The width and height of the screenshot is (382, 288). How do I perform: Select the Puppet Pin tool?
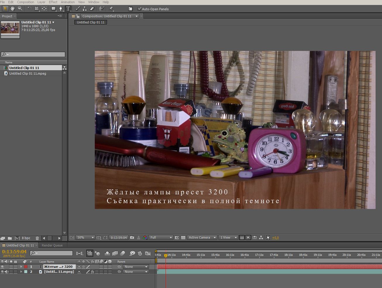[111, 9]
